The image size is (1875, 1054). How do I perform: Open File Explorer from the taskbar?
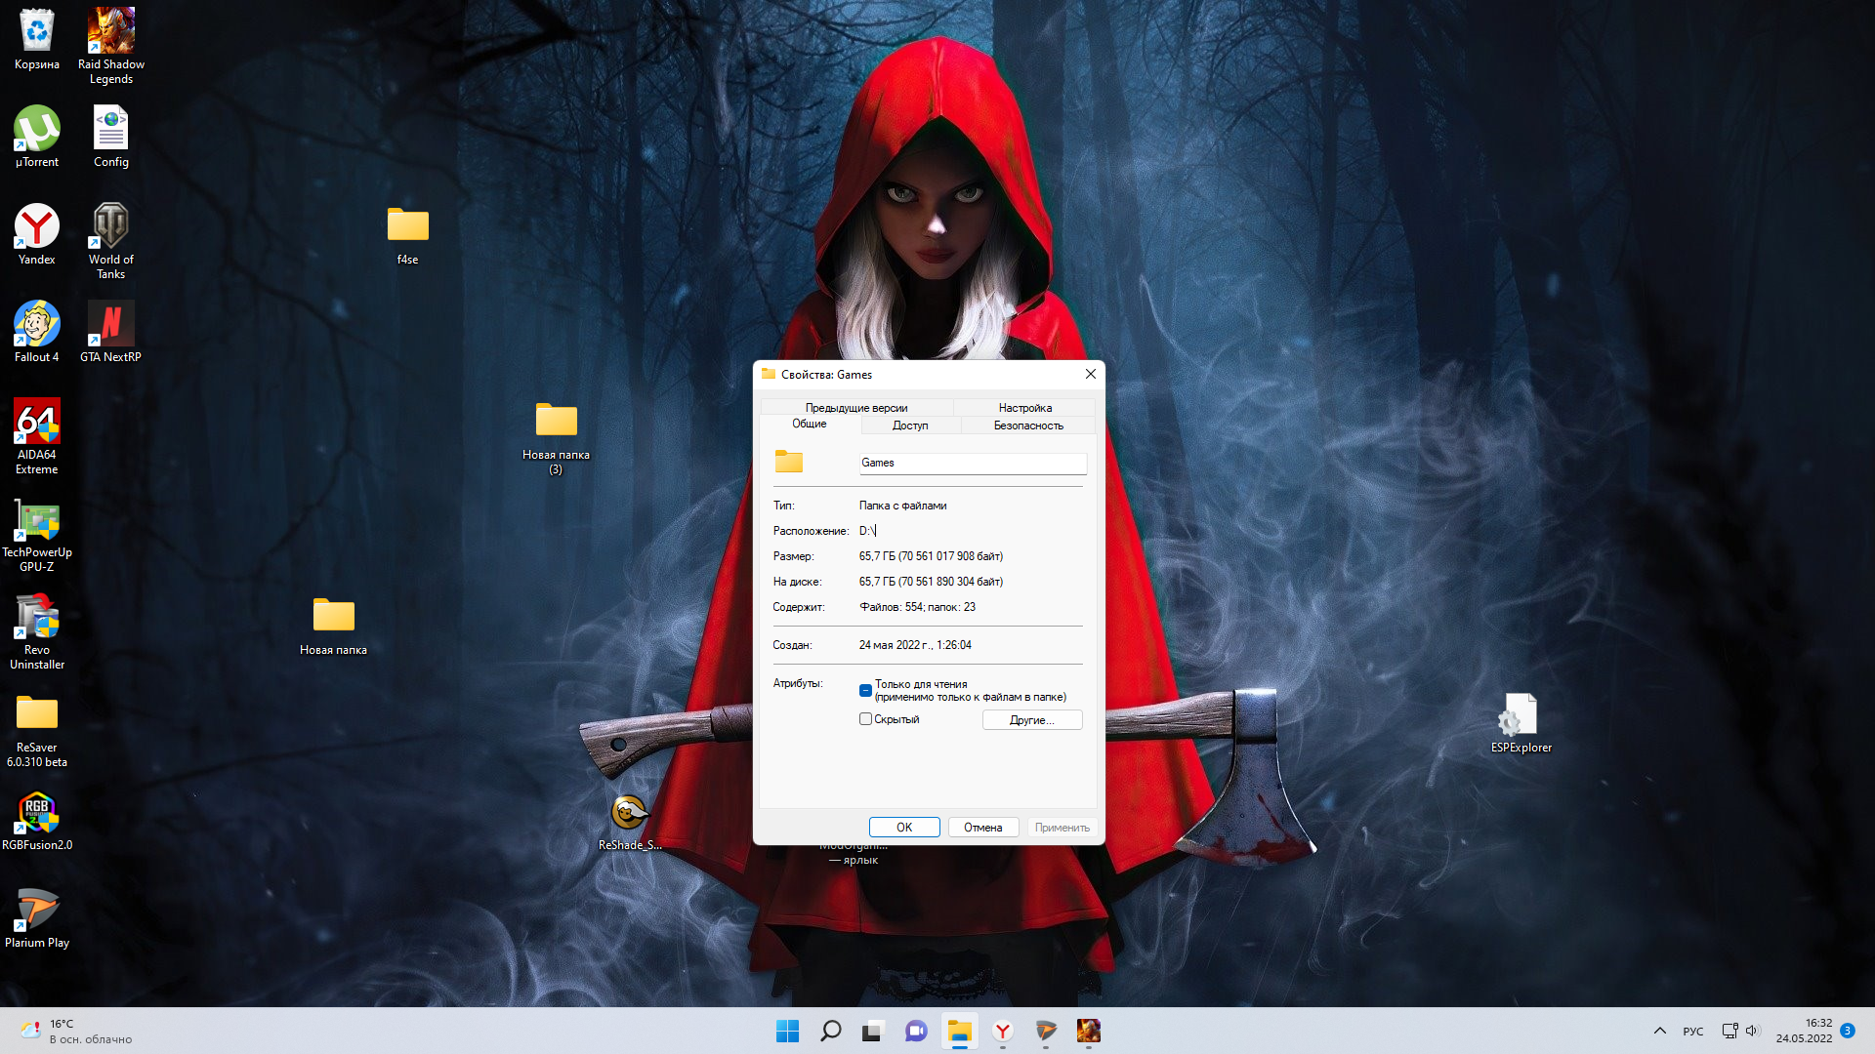click(x=959, y=1031)
